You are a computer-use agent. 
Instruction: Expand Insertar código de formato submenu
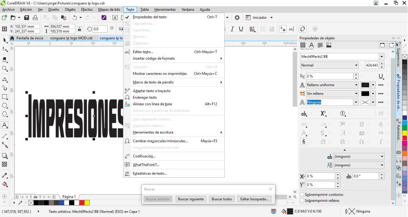click(x=174, y=58)
